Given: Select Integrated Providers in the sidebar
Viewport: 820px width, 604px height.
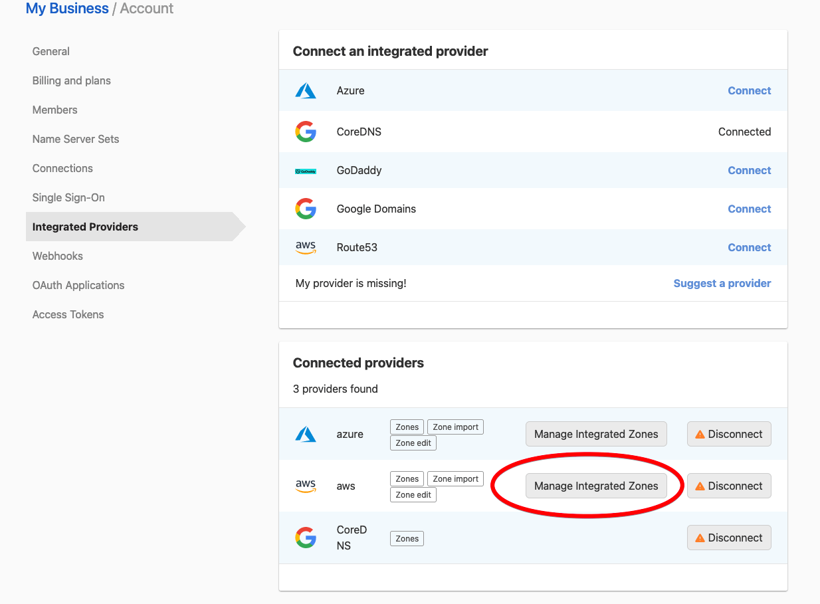Looking at the screenshot, I should [84, 227].
